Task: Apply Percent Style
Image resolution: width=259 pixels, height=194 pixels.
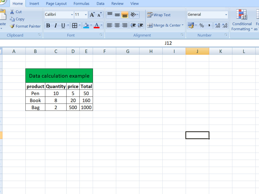Action: coord(202,25)
